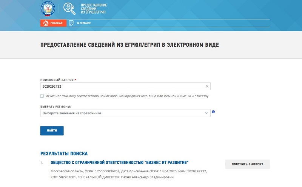Click the header title 'Предоставление сведений из ЕГРЮЛ/ЕГРИП'
Image resolution: width=302 pixels, height=187 pixels.
[94, 8]
